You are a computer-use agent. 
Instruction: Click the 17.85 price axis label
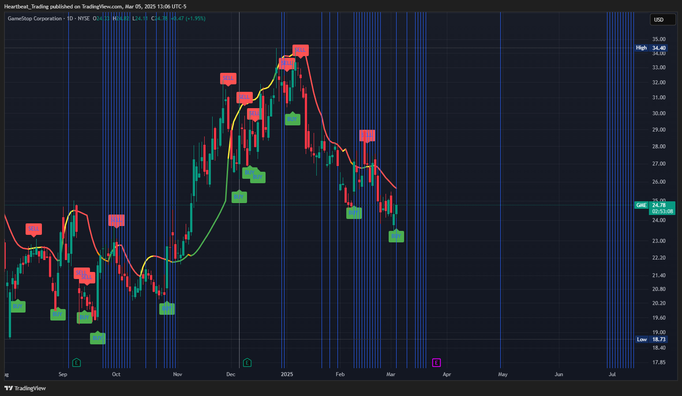[x=659, y=362]
